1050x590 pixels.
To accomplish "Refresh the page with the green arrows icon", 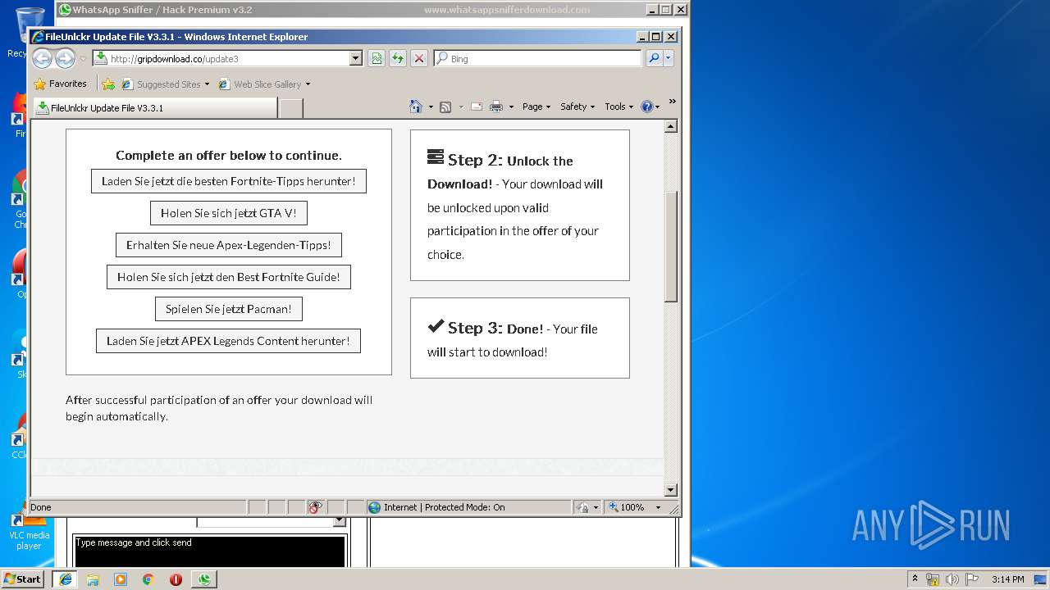I will tap(397, 58).
